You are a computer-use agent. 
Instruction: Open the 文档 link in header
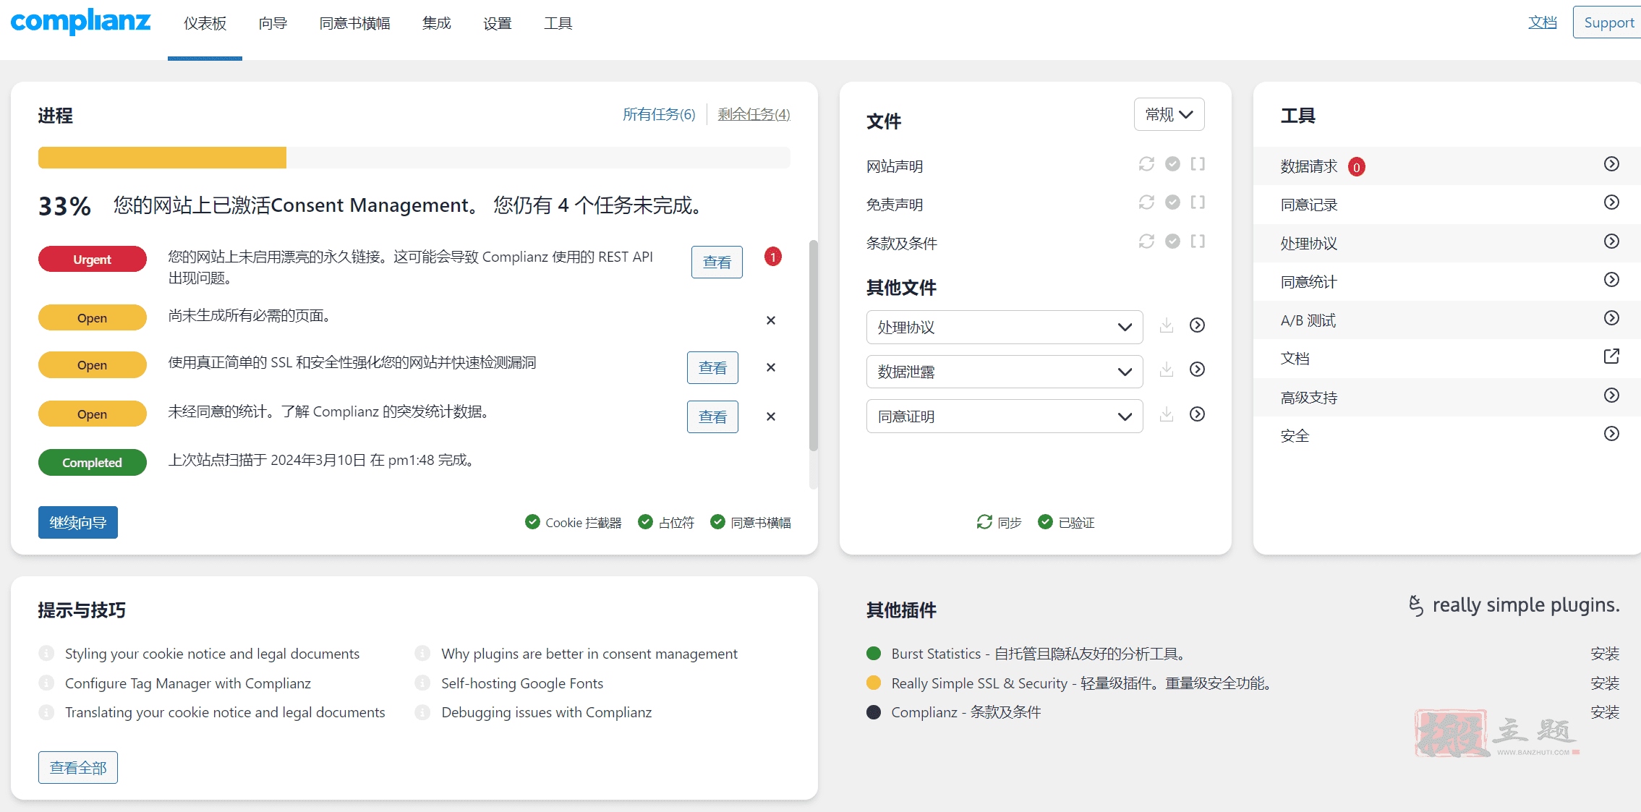(x=1542, y=22)
